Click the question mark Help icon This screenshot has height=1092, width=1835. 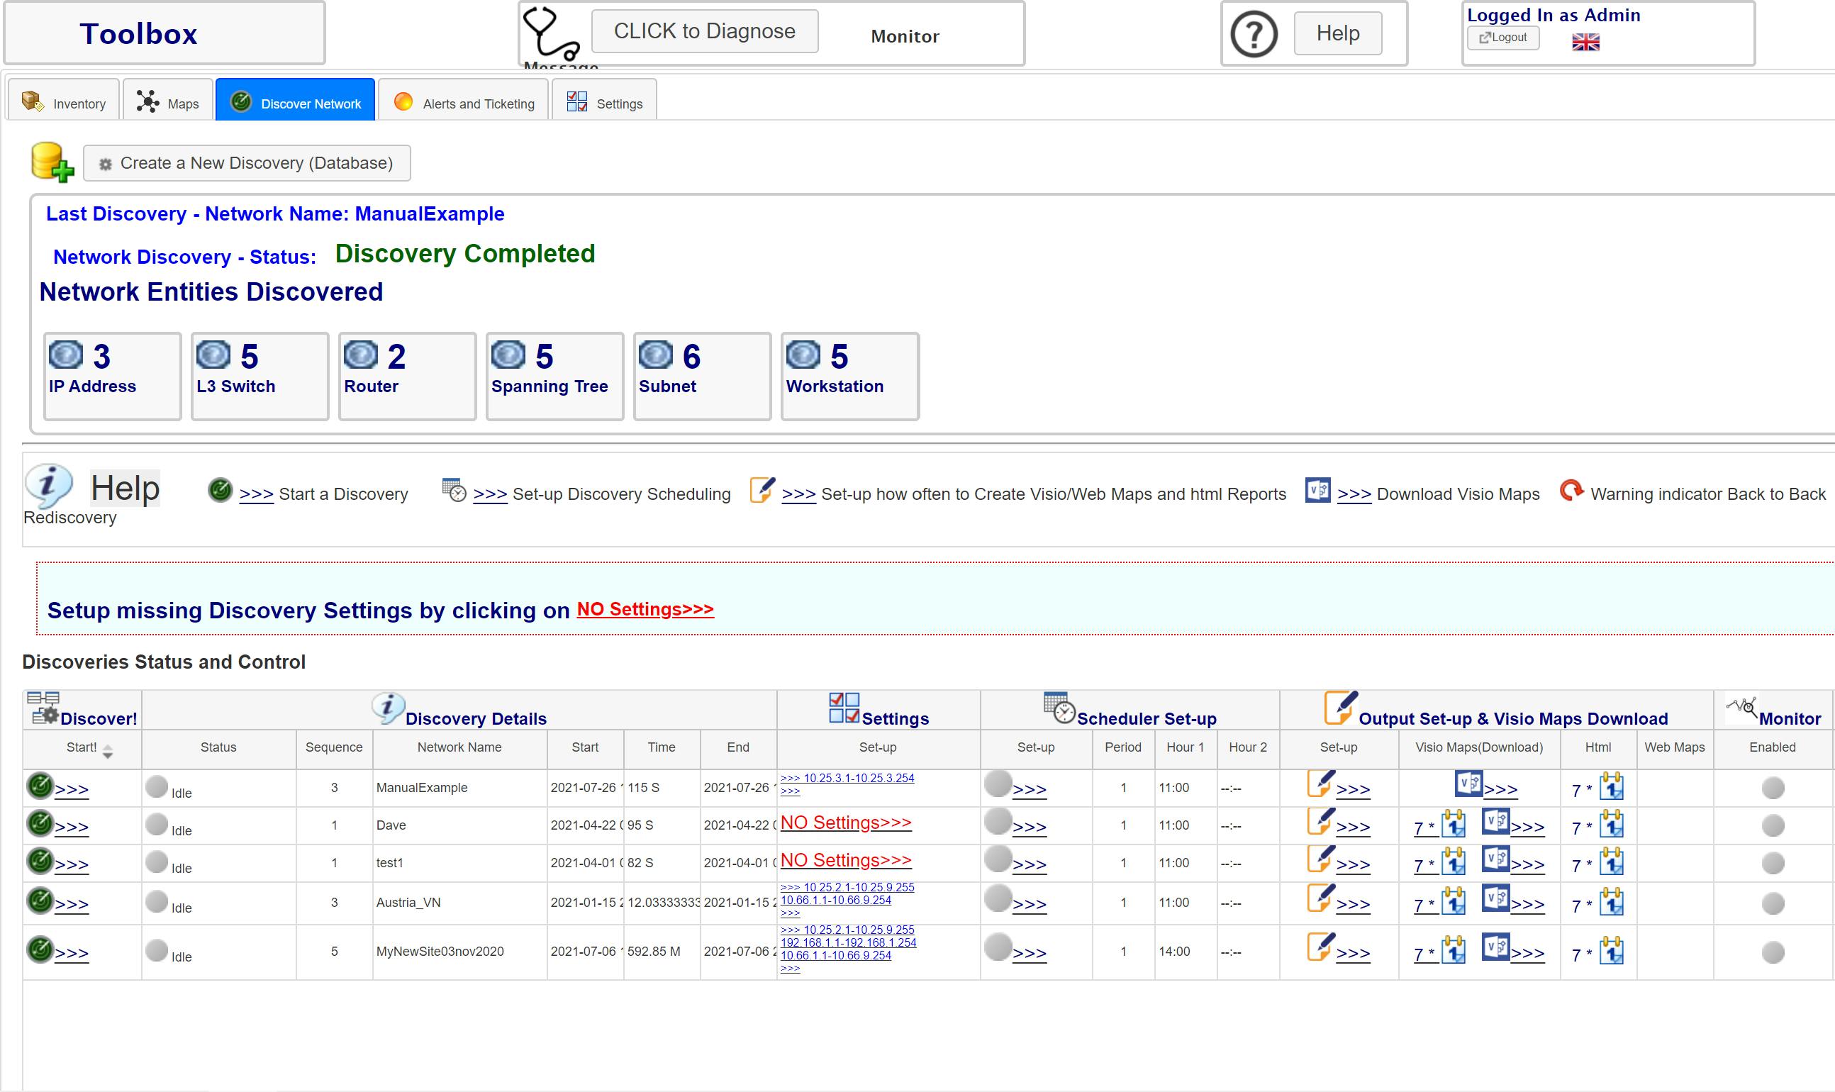pos(1254,34)
